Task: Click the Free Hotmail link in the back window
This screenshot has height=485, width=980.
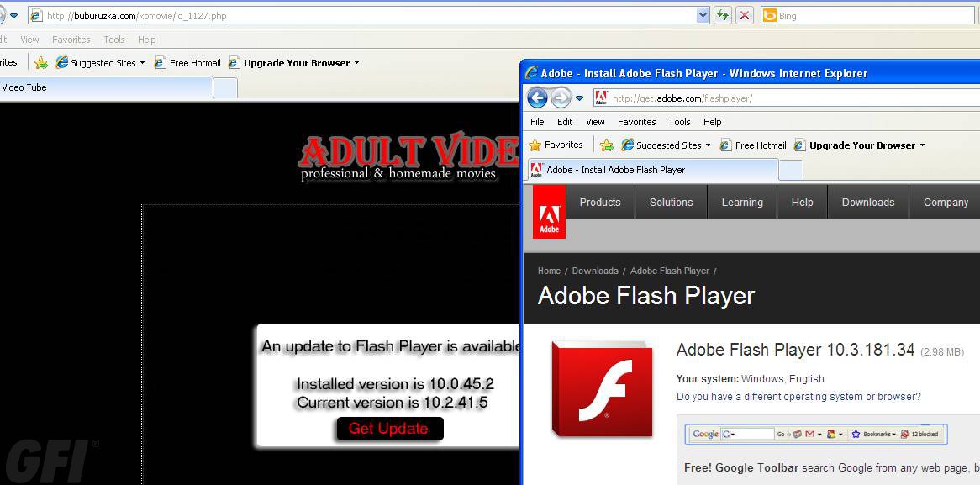Action: coord(187,62)
